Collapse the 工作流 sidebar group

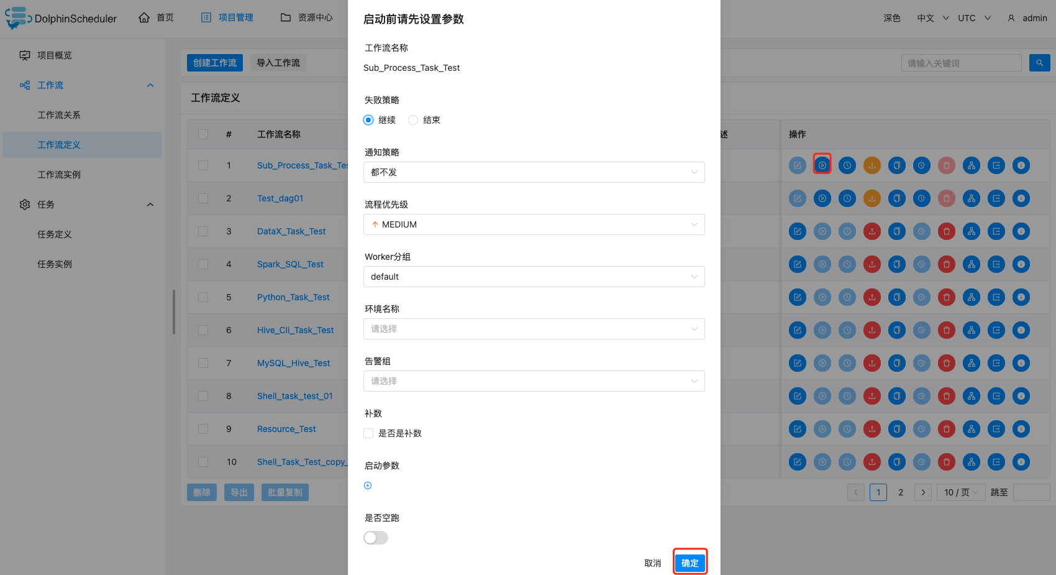pyautogui.click(x=150, y=85)
